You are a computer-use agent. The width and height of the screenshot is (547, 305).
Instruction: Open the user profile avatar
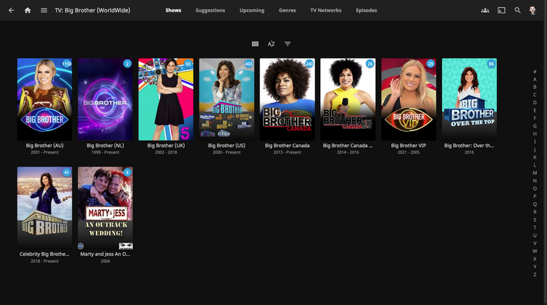tap(533, 10)
